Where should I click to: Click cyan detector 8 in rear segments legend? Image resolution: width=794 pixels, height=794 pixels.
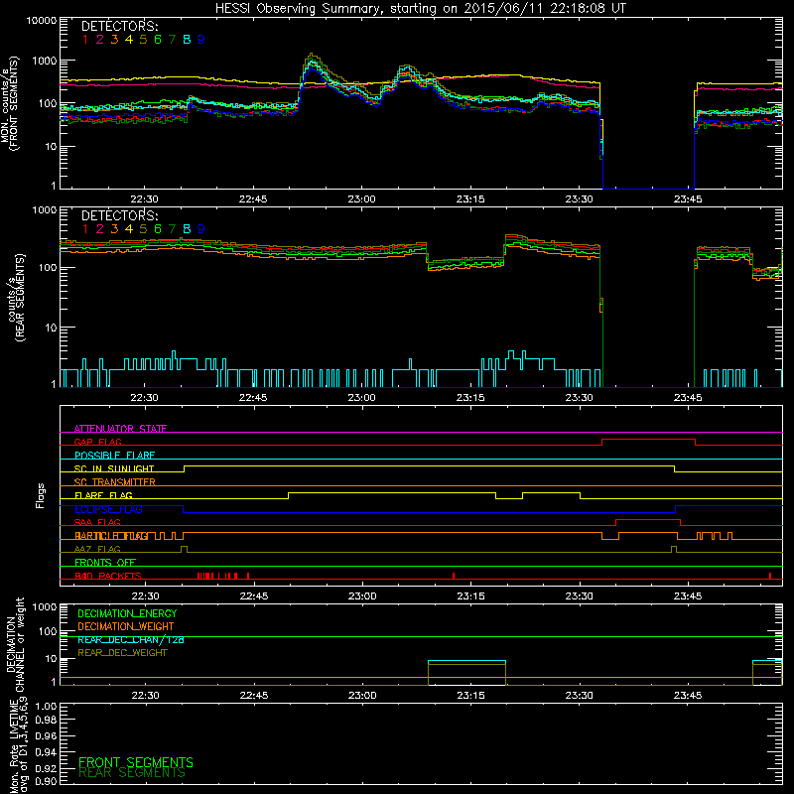[x=187, y=229]
